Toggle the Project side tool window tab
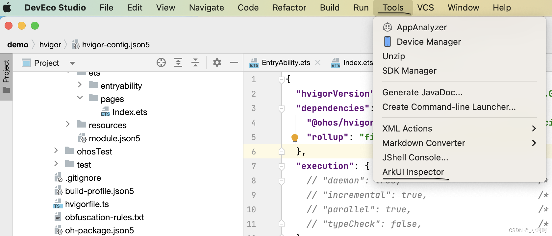 point(6,77)
